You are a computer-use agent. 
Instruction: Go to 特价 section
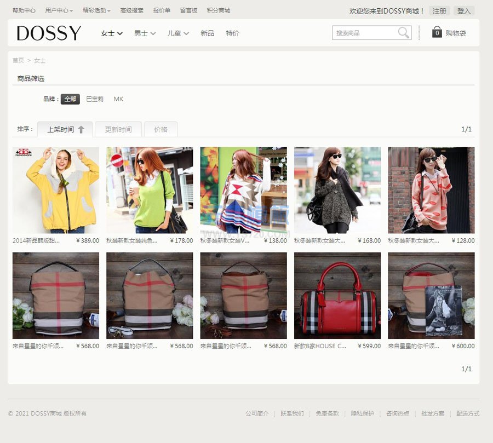tap(232, 33)
